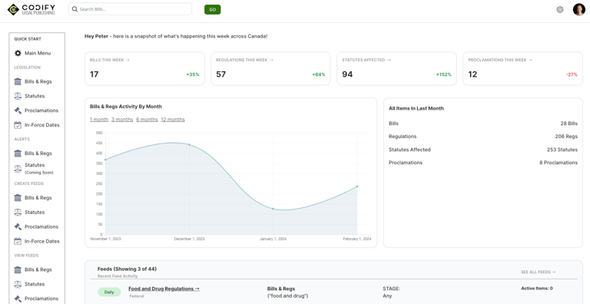Click View Feeds Proclamations gavel icon

point(18,299)
